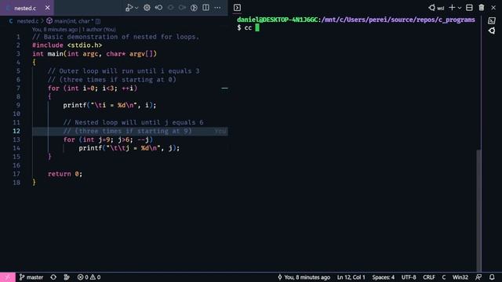This screenshot has width=502, height=282.
Task: Open go-to-line via Ln 12, Col 1
Action: [x=351, y=277]
